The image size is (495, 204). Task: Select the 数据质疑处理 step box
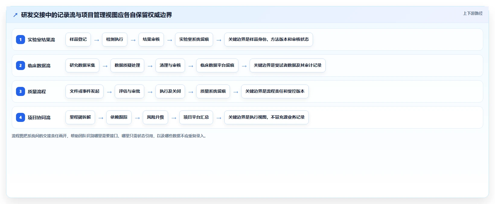click(127, 65)
